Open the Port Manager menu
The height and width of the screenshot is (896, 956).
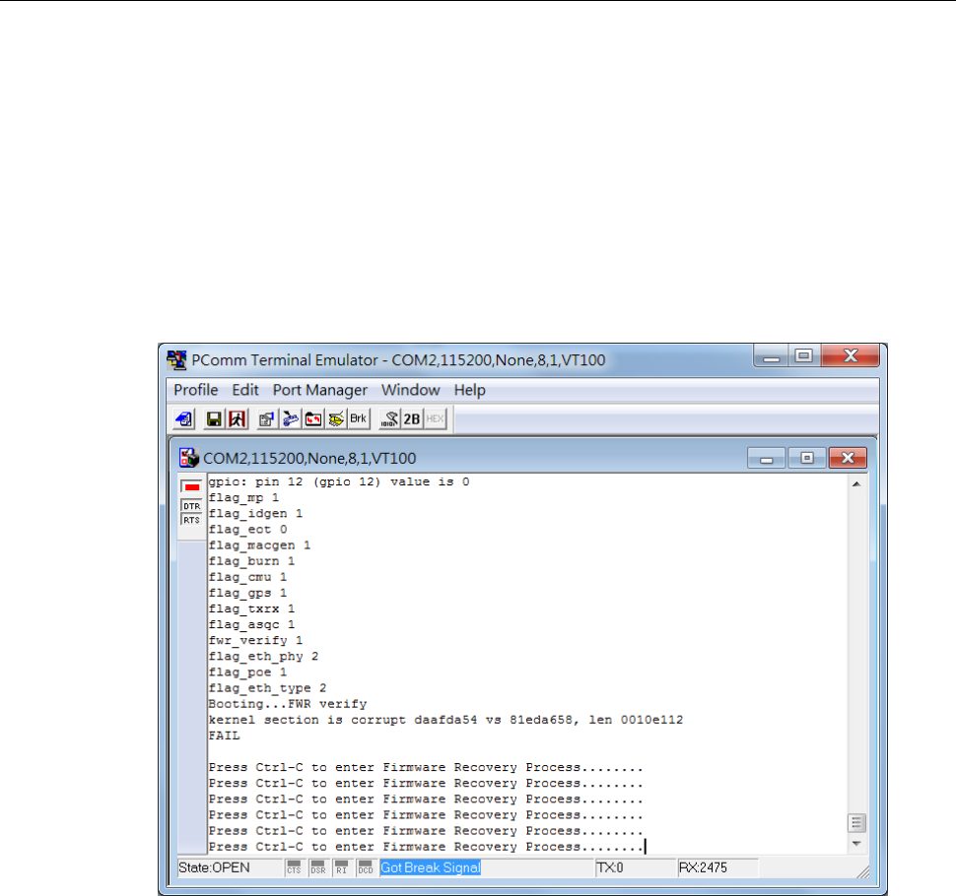coord(320,390)
